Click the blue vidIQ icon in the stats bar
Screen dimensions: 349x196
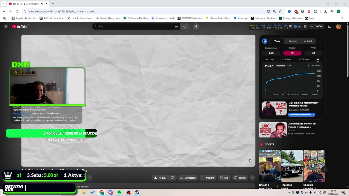[295, 26]
